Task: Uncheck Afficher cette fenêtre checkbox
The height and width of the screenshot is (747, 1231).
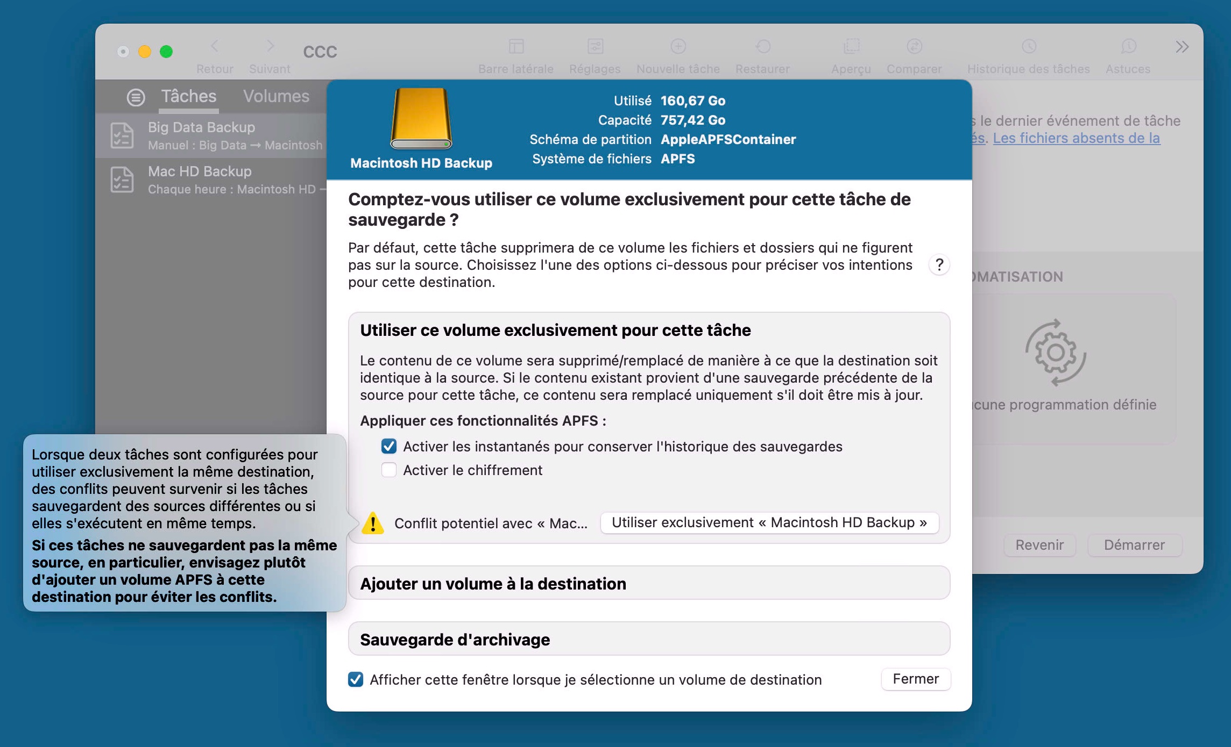Action: (356, 679)
